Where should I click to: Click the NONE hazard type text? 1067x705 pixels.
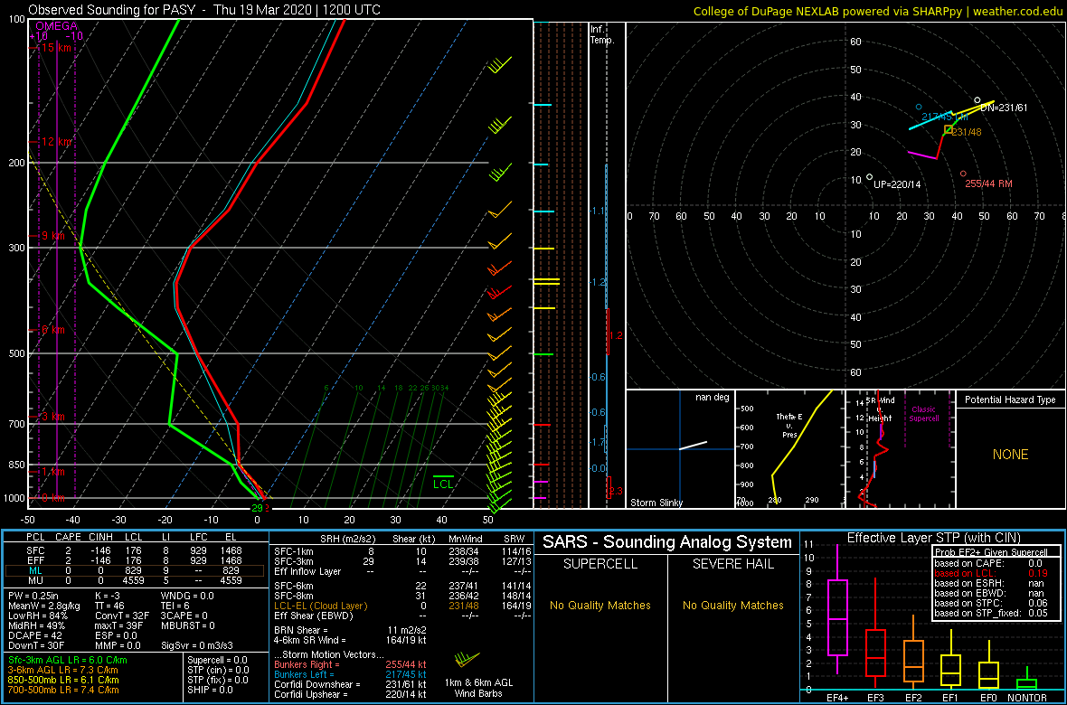click(x=1010, y=455)
